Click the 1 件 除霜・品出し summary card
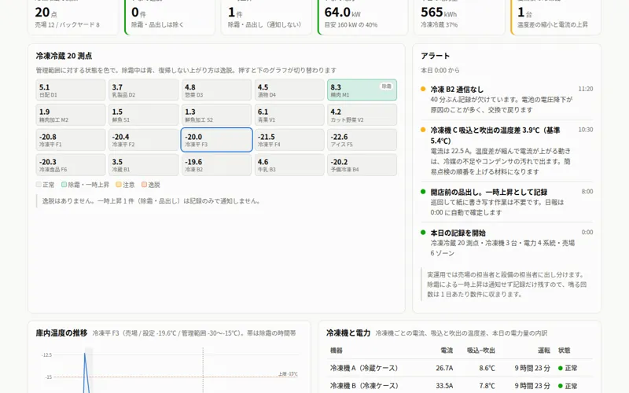Screen dimensions: 629x393 pos(267,17)
